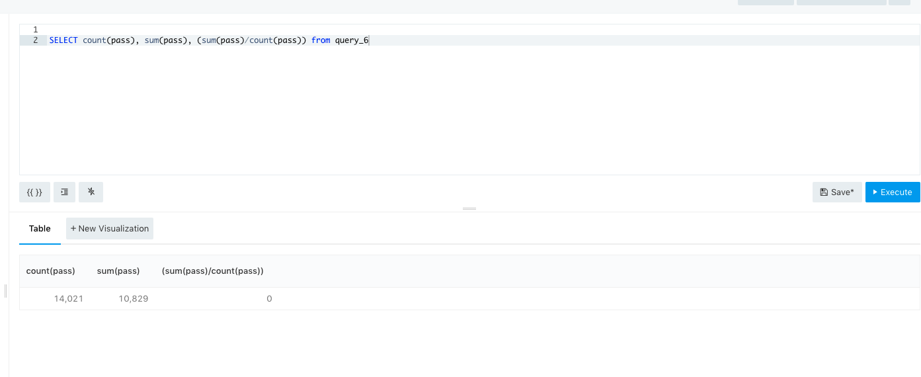Place cursor in SQL query line 2
The width and height of the screenshot is (921, 377).
(x=483, y=40)
